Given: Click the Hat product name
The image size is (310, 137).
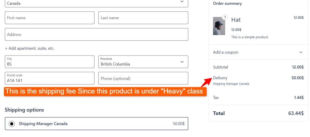Looking at the screenshot, I should pos(236,20).
